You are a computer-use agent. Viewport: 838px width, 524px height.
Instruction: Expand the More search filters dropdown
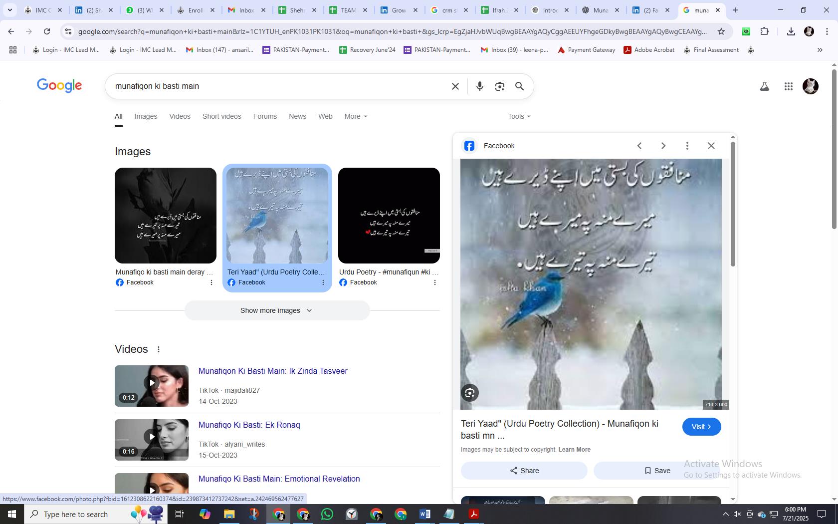pos(356,116)
